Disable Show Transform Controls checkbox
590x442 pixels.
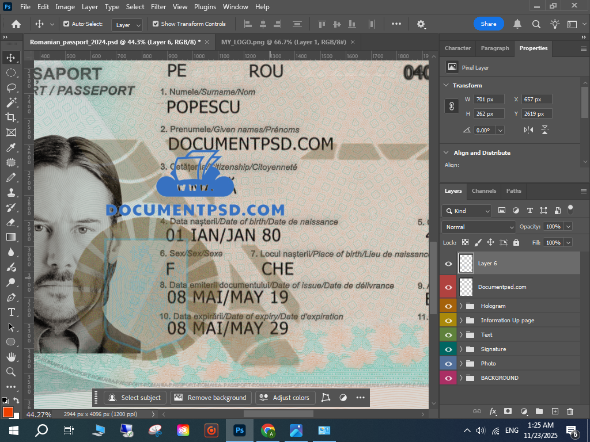click(x=156, y=24)
